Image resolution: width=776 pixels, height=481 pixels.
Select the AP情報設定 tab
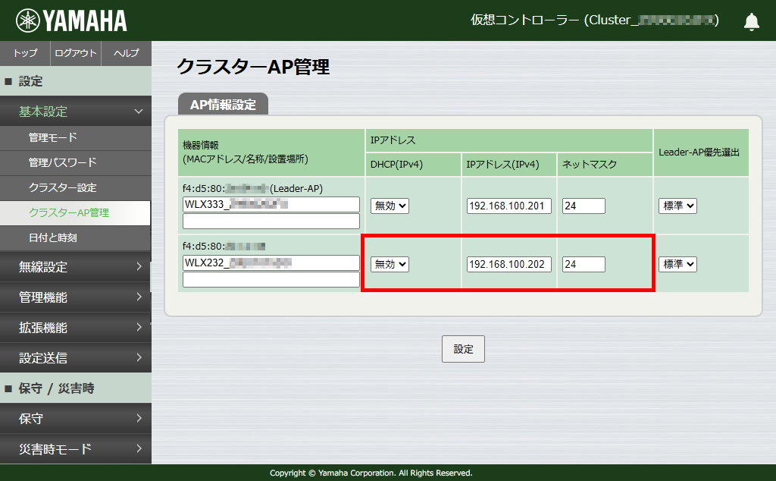coord(224,104)
